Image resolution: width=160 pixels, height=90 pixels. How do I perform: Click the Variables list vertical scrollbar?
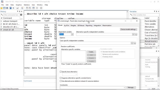[x=158, y=32]
